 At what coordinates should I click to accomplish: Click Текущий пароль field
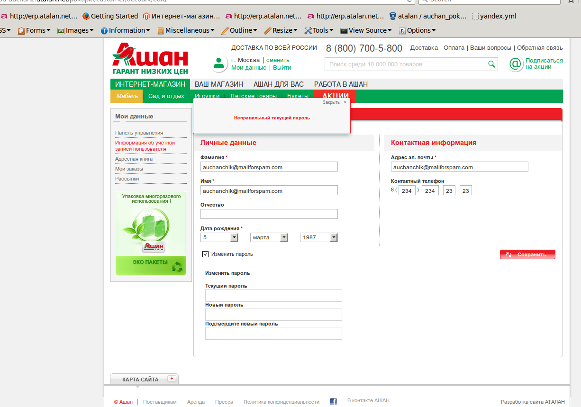pyautogui.click(x=273, y=295)
